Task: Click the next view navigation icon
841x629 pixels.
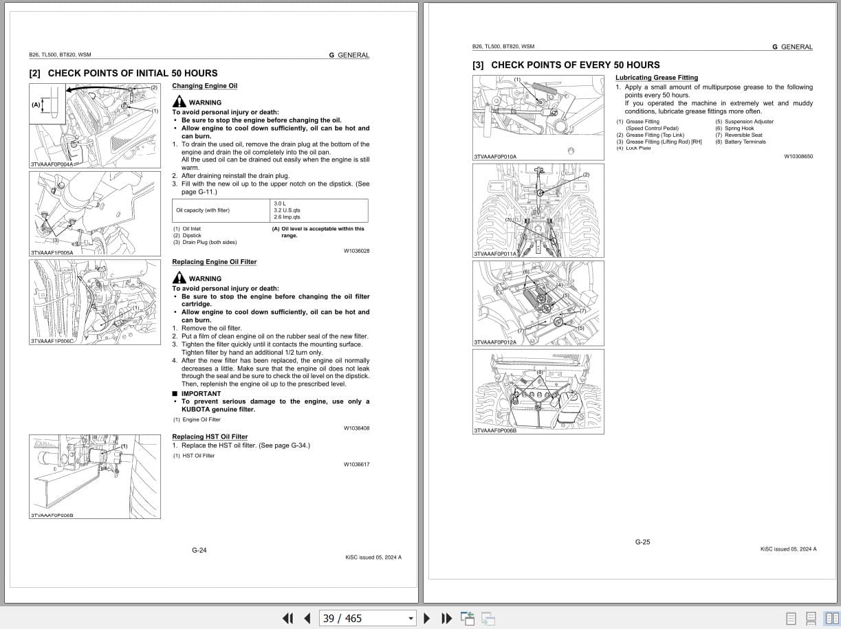Action: [x=488, y=618]
